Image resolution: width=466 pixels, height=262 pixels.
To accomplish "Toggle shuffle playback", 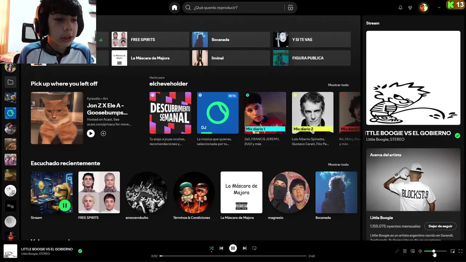I will (x=212, y=248).
